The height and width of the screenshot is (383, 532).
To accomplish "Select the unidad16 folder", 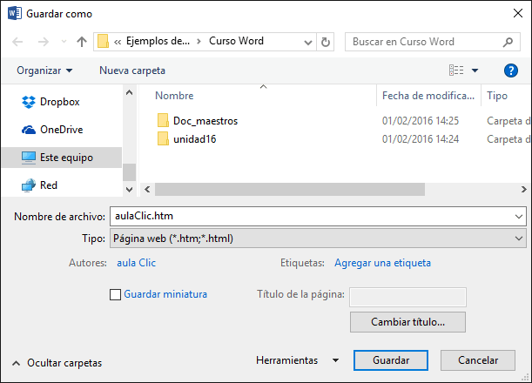I will pyautogui.click(x=194, y=139).
